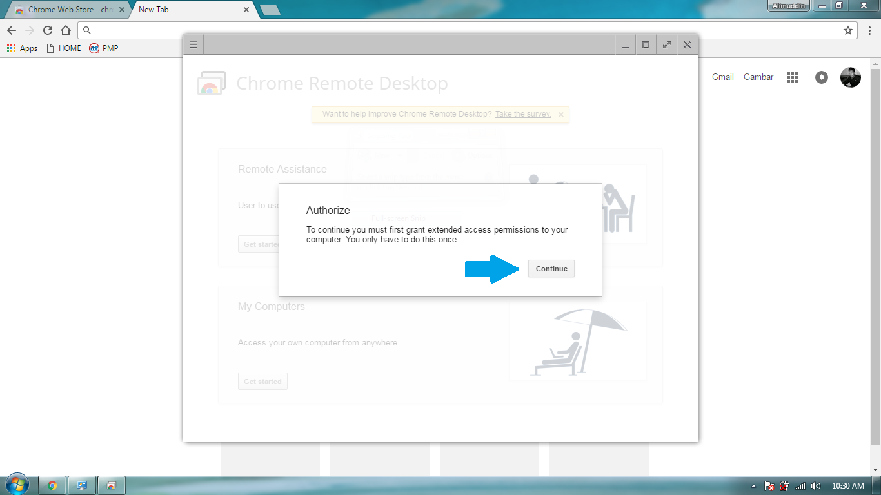
Task: Close the New Tab tab
Action: 246,10
